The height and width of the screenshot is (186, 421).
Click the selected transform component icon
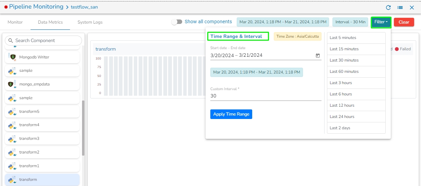coord(12,180)
